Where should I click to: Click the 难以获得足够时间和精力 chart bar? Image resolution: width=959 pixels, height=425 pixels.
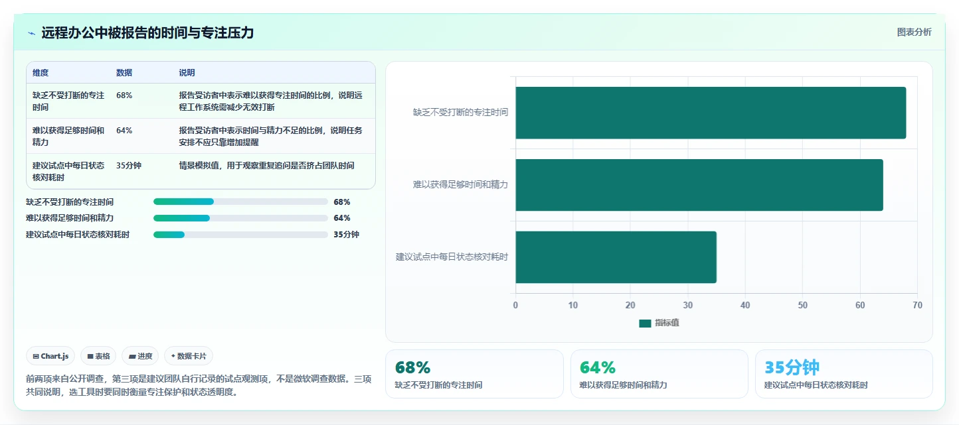click(x=699, y=185)
